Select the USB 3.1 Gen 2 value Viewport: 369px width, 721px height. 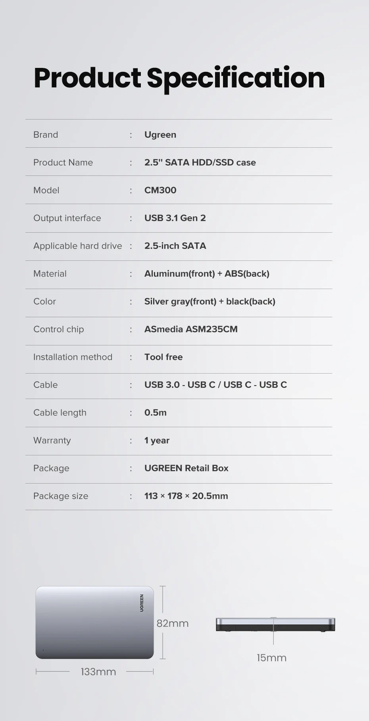coord(175,218)
